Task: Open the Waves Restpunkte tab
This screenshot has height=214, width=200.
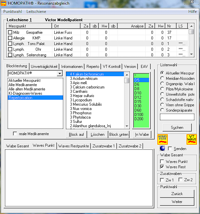Action: click(x=74, y=146)
